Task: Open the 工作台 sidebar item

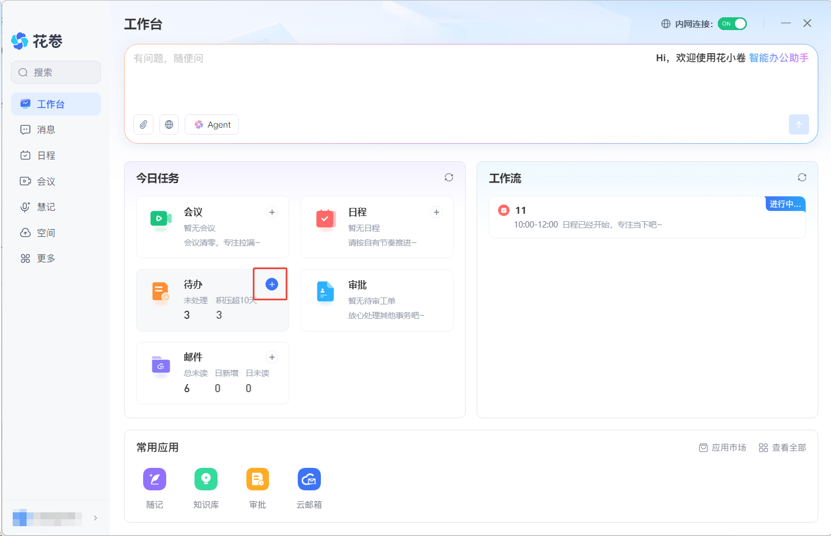Action: click(x=56, y=104)
